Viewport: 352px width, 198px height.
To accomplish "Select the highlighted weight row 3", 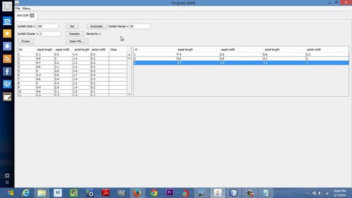I will point(241,63).
